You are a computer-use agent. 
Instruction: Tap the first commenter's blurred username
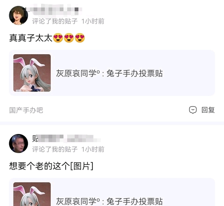[53, 10]
